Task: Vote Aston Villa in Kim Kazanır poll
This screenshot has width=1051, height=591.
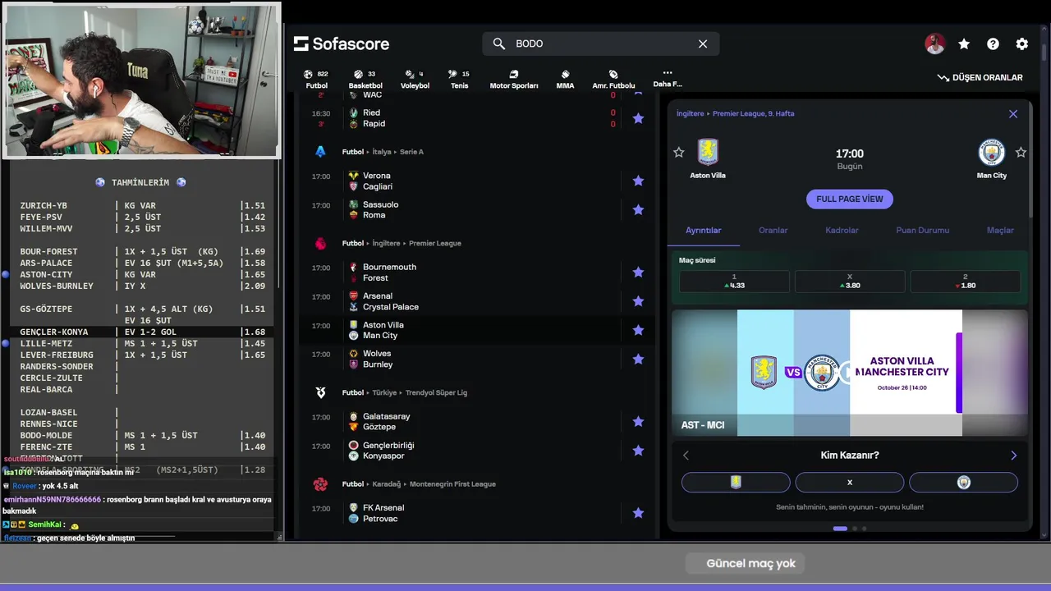Action: 736,483
